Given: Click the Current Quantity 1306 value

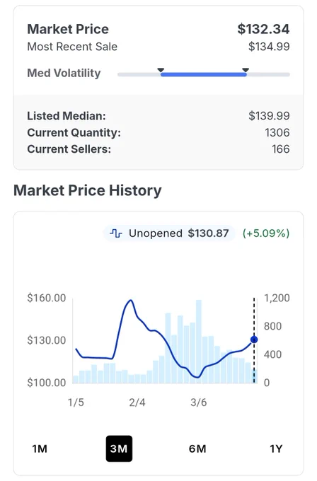Looking at the screenshot, I should pyautogui.click(x=277, y=132).
